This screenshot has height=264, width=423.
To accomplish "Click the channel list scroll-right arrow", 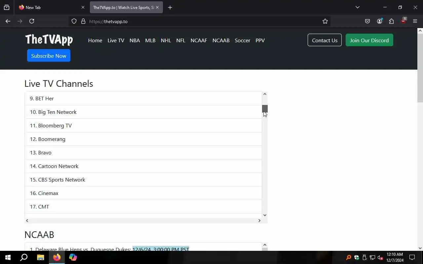I will pyautogui.click(x=259, y=220).
